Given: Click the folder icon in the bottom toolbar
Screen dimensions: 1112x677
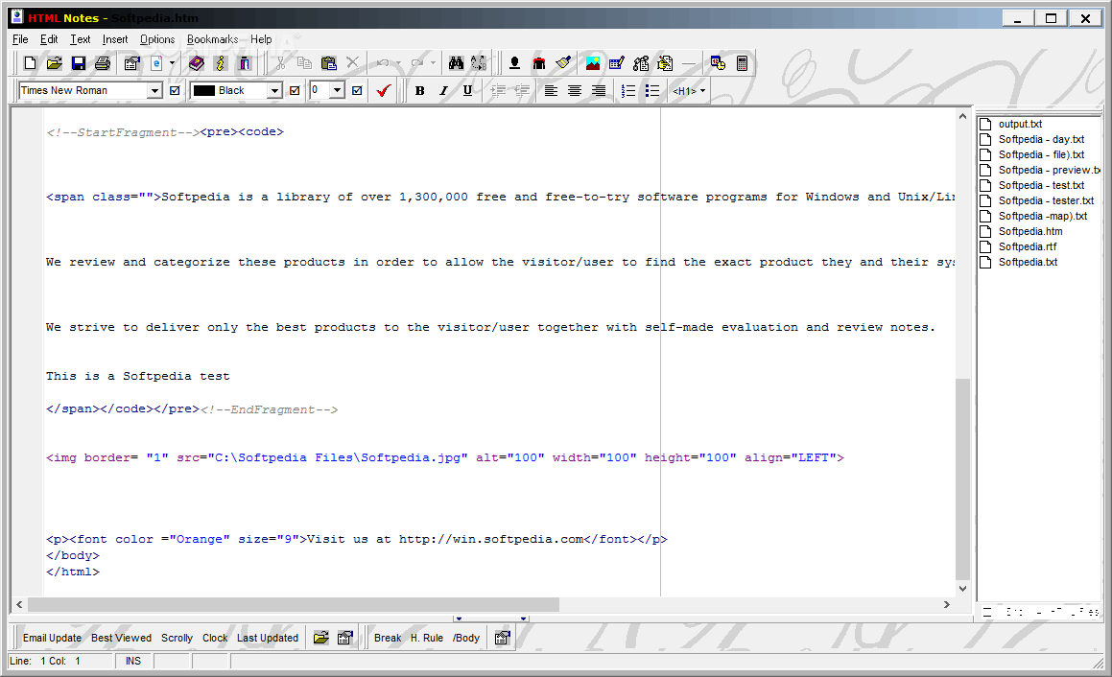Looking at the screenshot, I should (321, 638).
